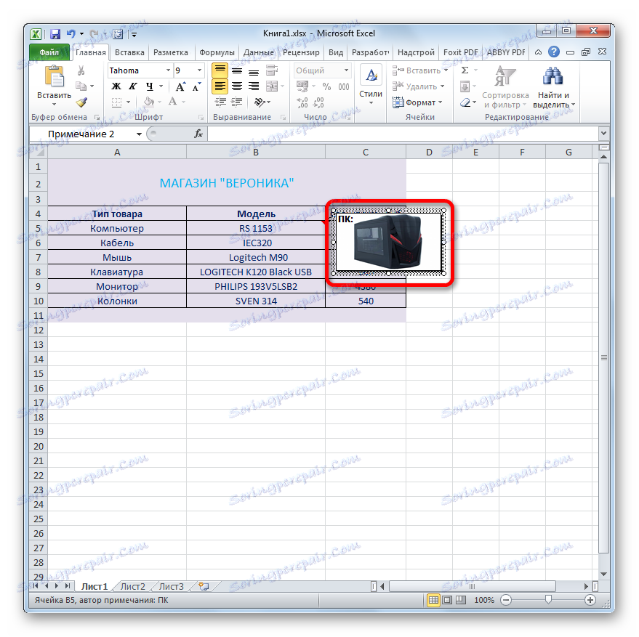Click the zoom out minus button
Image resolution: width=639 pixels, height=637 pixels.
(506, 600)
